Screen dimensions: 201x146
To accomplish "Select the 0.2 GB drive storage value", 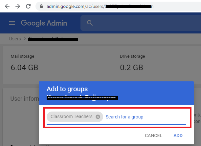I will [131, 68].
